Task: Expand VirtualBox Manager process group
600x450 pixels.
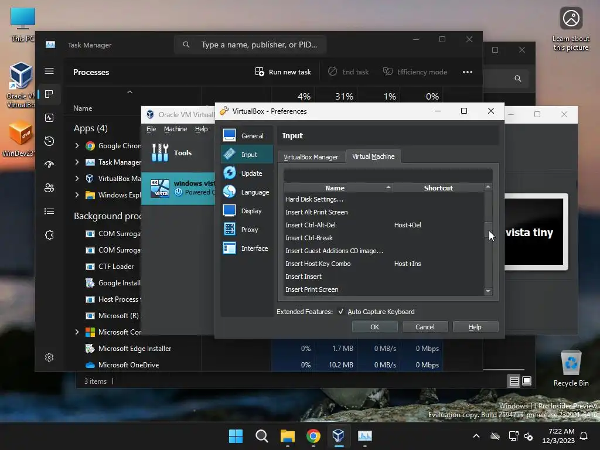Action: (77, 178)
